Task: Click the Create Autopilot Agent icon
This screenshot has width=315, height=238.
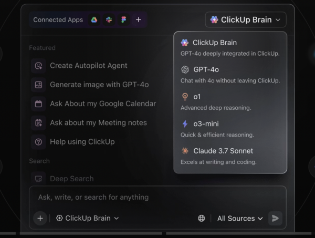Action: [38, 66]
